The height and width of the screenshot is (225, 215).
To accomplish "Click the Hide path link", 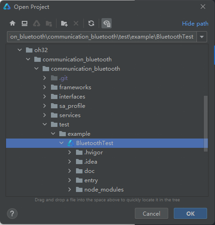I will pos(195,24).
